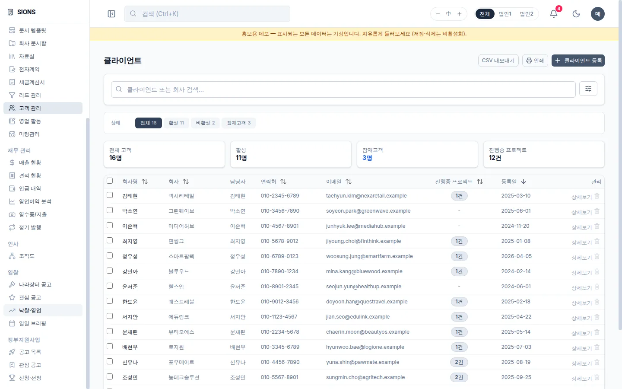622x389 pixels.
Task: Click the 2건 badge in 신유나 row
Action: coord(459,362)
